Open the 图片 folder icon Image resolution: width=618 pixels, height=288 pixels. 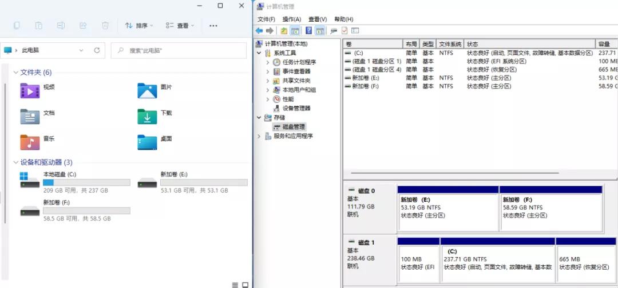(148, 91)
